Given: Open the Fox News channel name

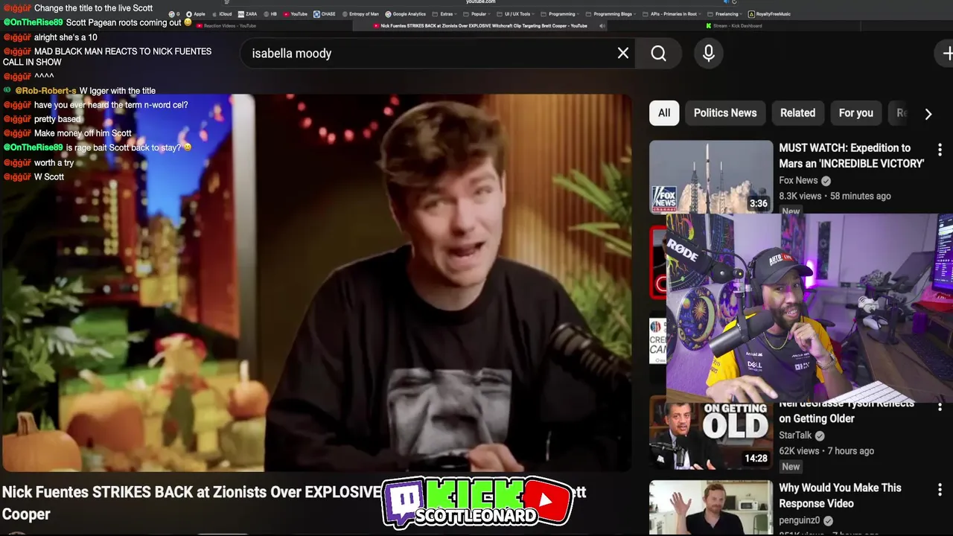Looking at the screenshot, I should coord(798,180).
